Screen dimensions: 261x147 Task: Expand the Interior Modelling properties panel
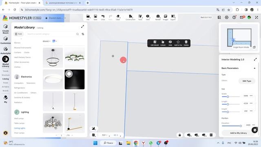coord(255,59)
